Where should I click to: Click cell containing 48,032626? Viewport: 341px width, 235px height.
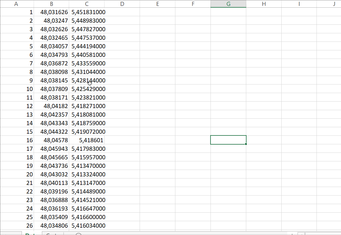coord(51,29)
